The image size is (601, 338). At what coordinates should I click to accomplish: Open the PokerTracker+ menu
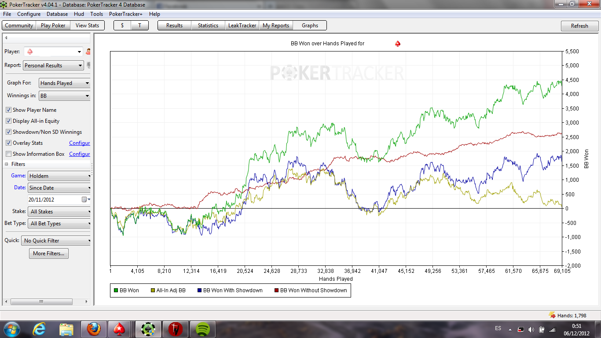126,14
